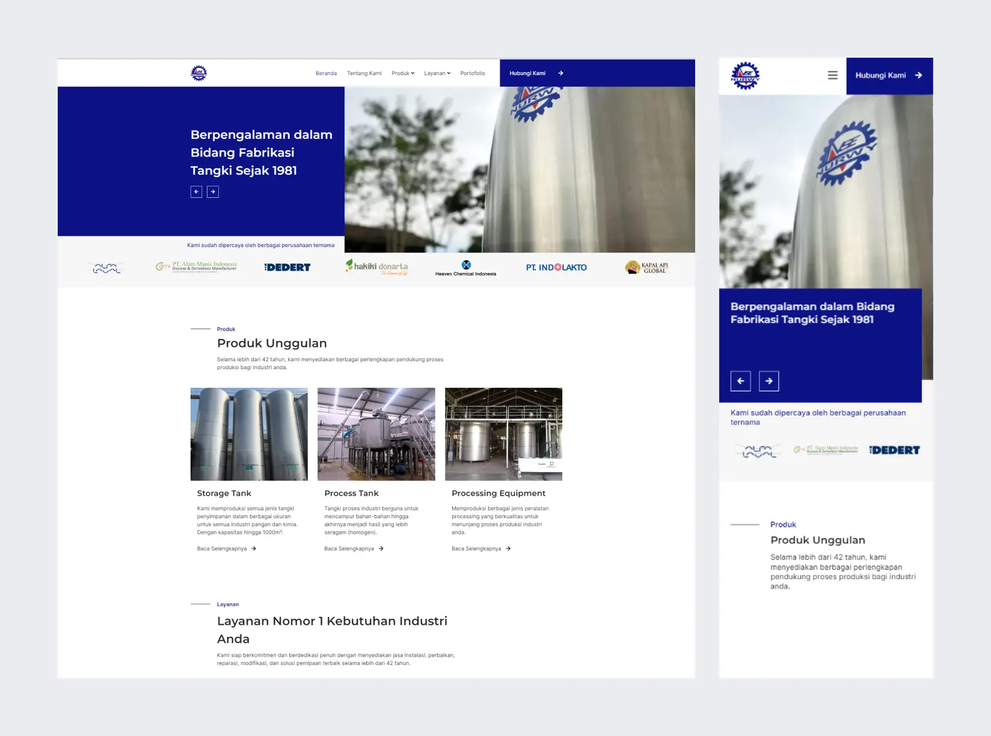The image size is (991, 736).
Task: Click Baca Selengkapnya under Process Tank
Action: pyautogui.click(x=354, y=548)
